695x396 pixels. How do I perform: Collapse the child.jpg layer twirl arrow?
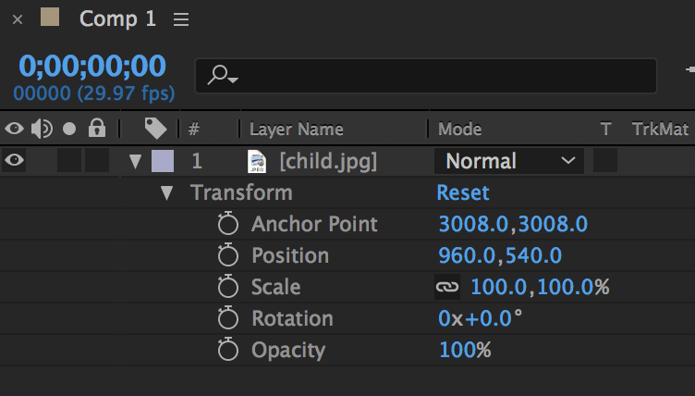pos(135,162)
